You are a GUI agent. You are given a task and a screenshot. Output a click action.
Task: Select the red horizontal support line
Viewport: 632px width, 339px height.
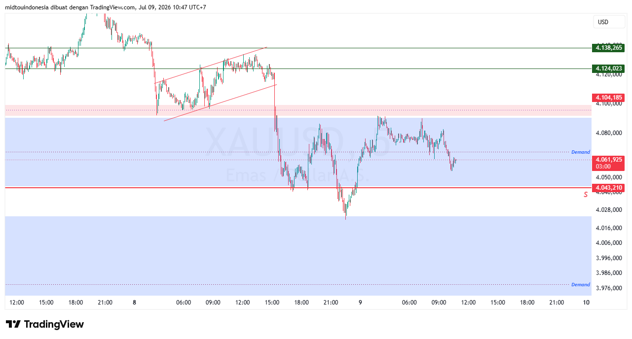coord(298,188)
